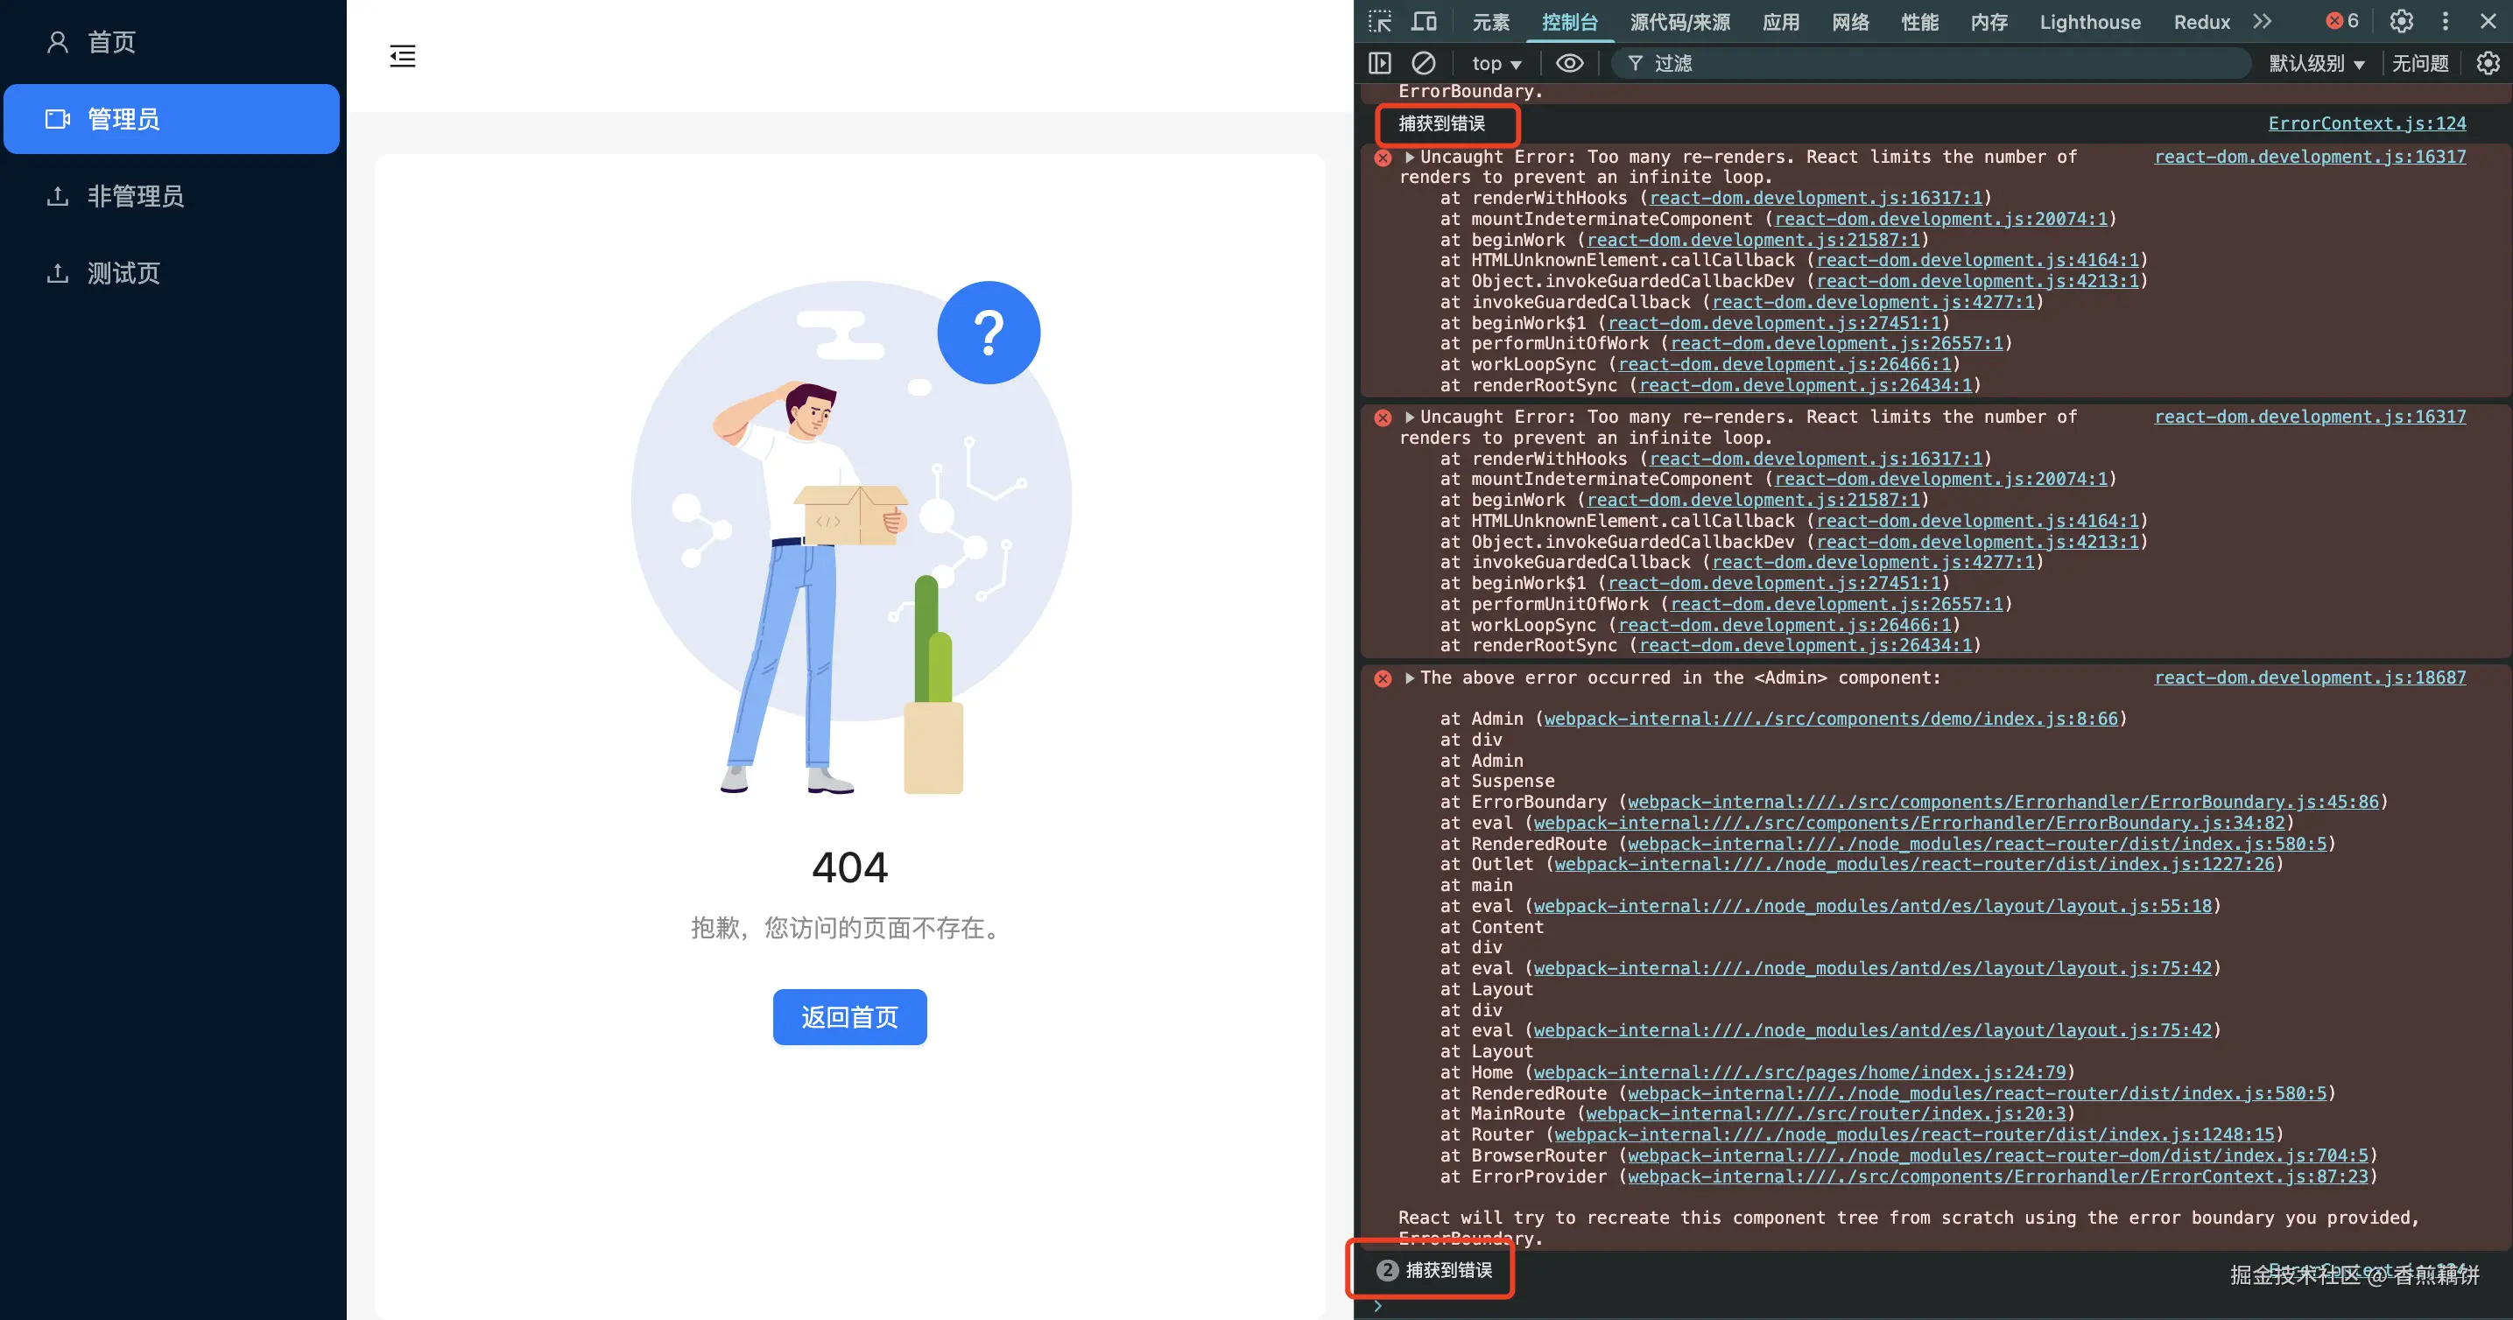Toggle the live expression eye icon
Viewport: 2513px width, 1320px height.
point(1569,63)
